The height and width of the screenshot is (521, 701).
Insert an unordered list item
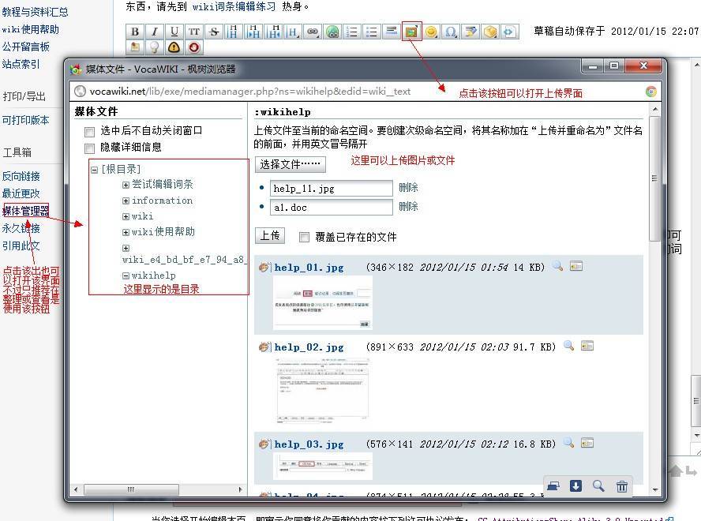372,32
